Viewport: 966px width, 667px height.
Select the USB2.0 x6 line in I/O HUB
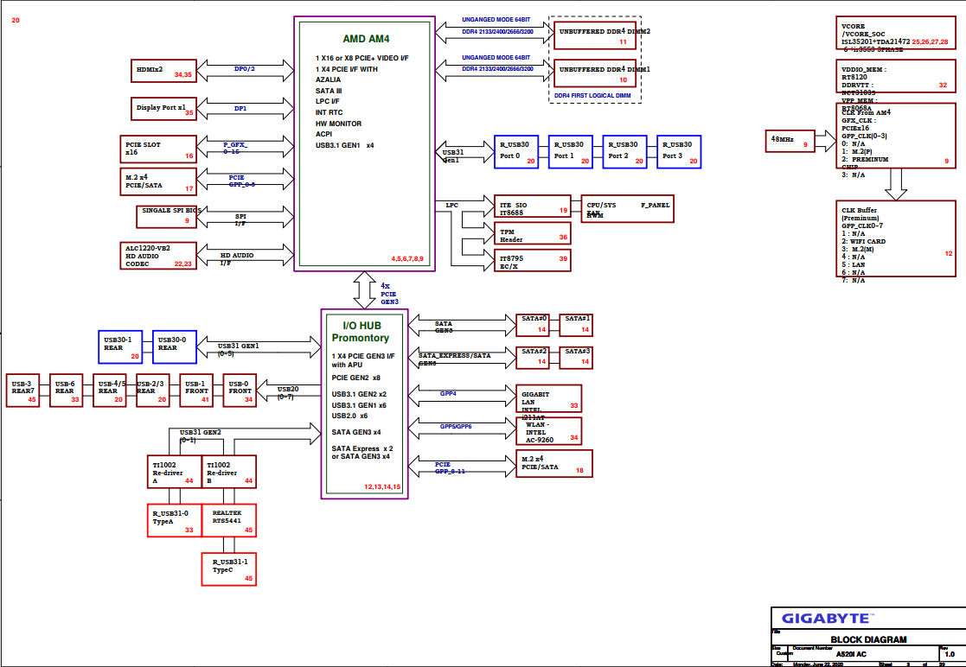[350, 416]
